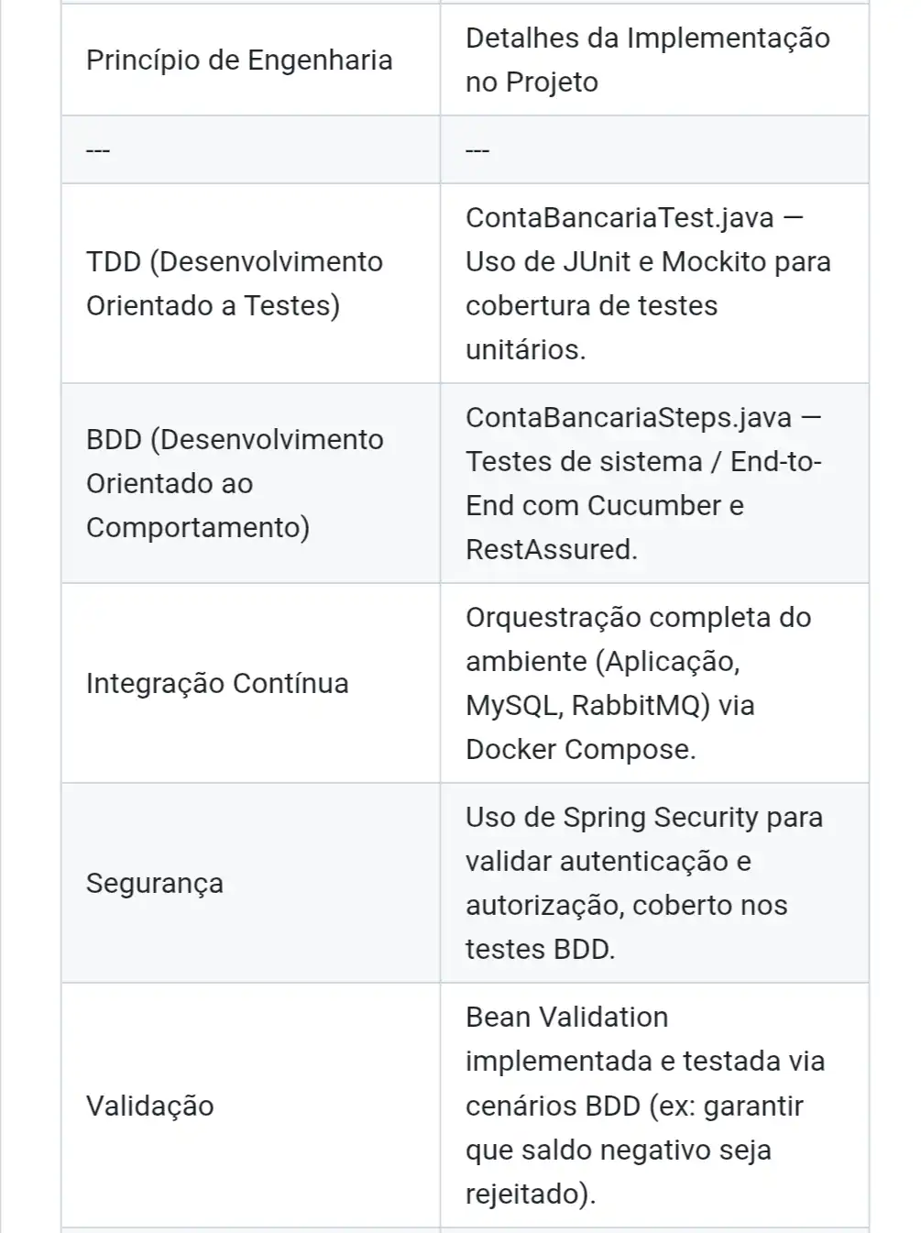Image resolution: width=921 pixels, height=1233 pixels.
Task: Select the 'Validação' table cell
Action: tap(150, 1106)
